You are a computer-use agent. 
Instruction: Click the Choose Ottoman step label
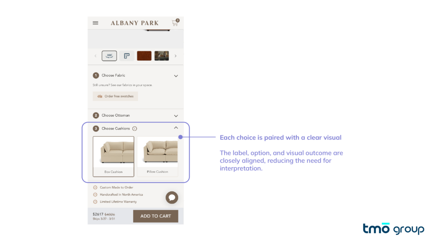(x=116, y=115)
